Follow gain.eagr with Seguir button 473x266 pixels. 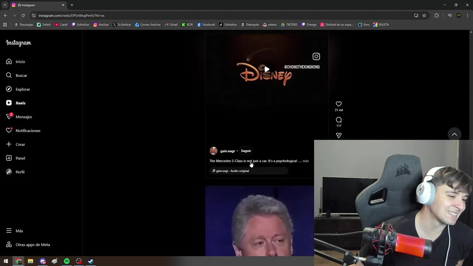(x=246, y=151)
